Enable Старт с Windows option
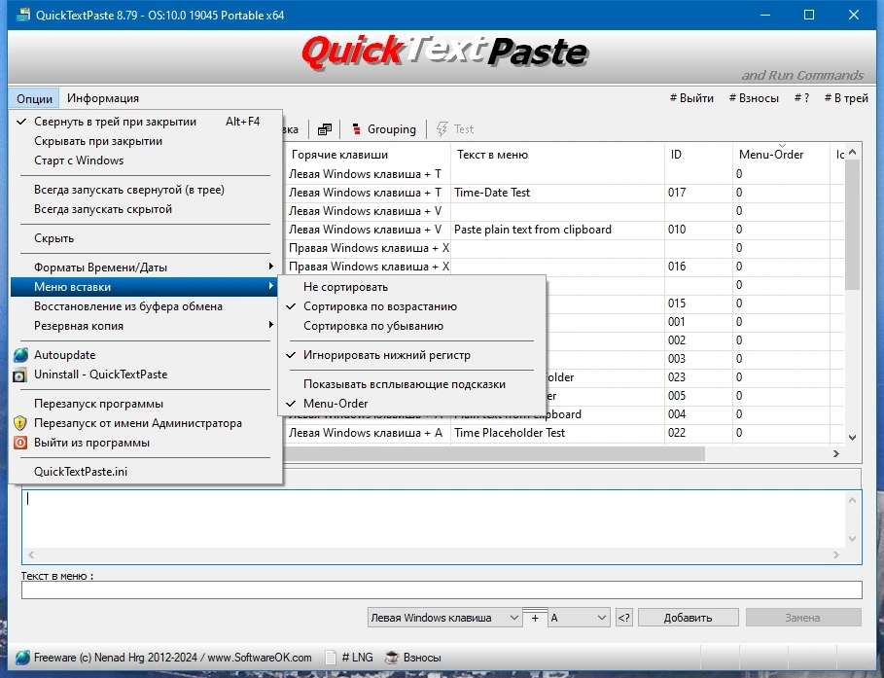Viewport: 884px width, 678px height. (x=146, y=161)
